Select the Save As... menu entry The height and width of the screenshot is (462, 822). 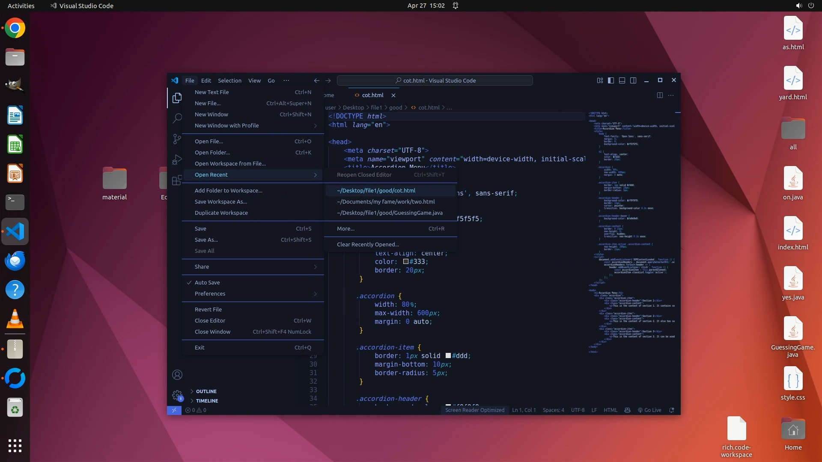click(206, 240)
